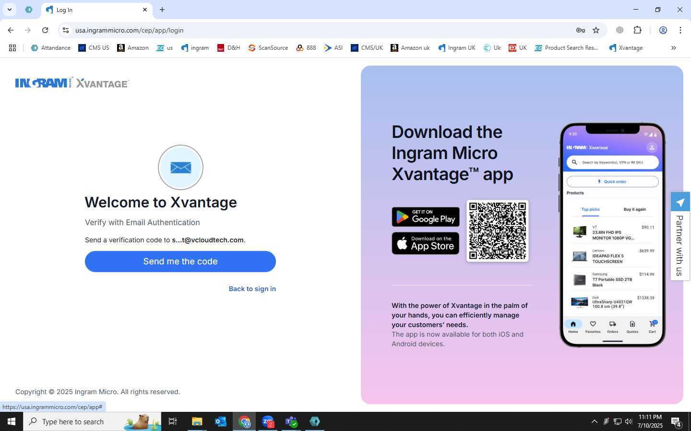The width and height of the screenshot is (691, 431).
Task: Open the ingram bookmark
Action: pos(195,48)
